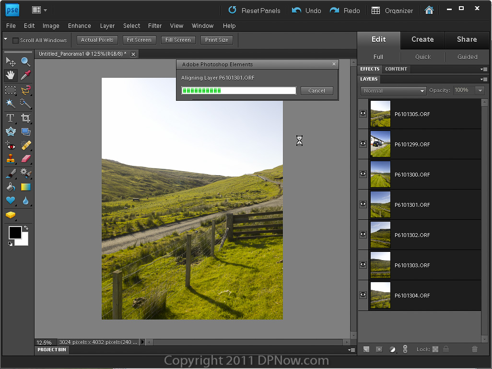Open the Normal blend mode dropdown
The height and width of the screenshot is (369, 492).
point(393,91)
